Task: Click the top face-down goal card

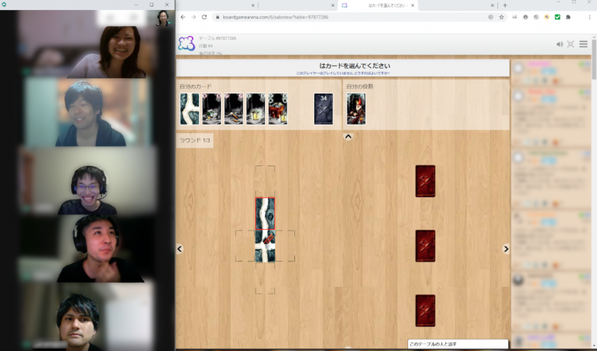Action: (425, 181)
